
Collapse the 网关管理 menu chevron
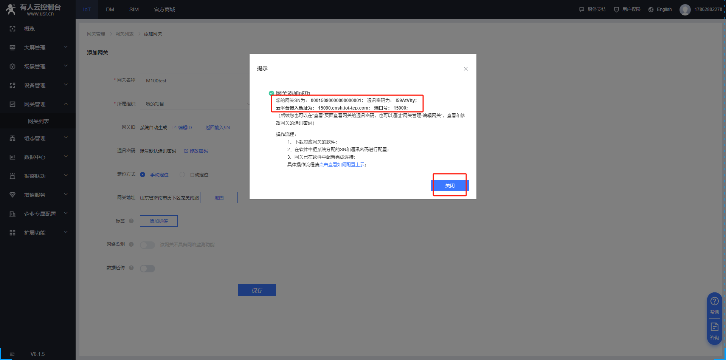pos(66,104)
